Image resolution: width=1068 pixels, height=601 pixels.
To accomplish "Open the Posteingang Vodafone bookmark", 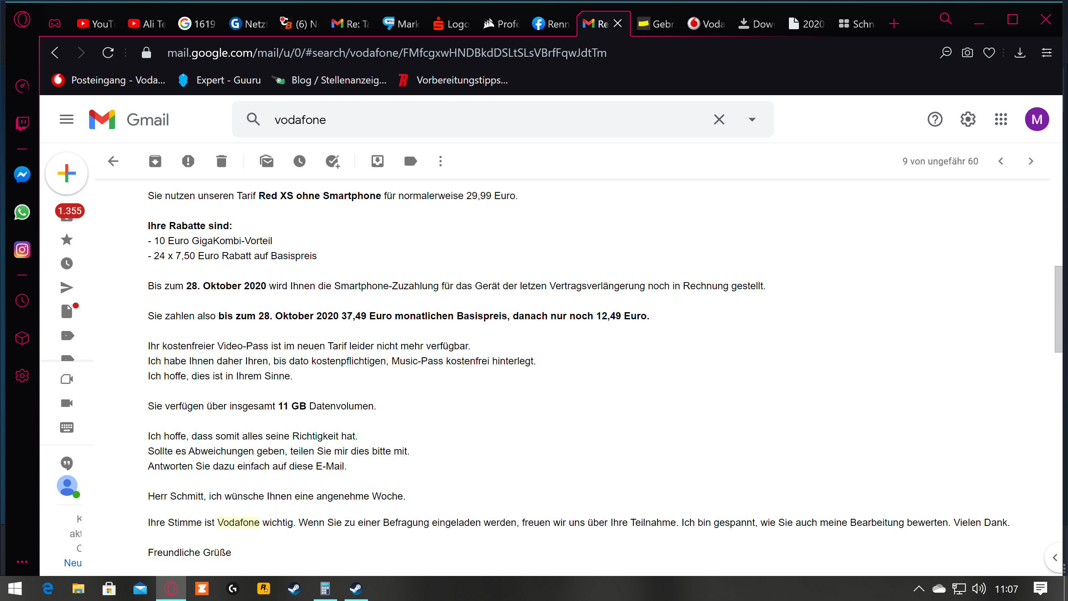I will pyautogui.click(x=108, y=80).
